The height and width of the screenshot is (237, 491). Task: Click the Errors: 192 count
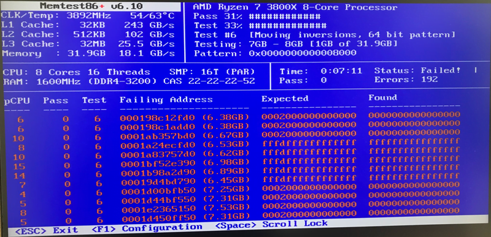pos(406,80)
